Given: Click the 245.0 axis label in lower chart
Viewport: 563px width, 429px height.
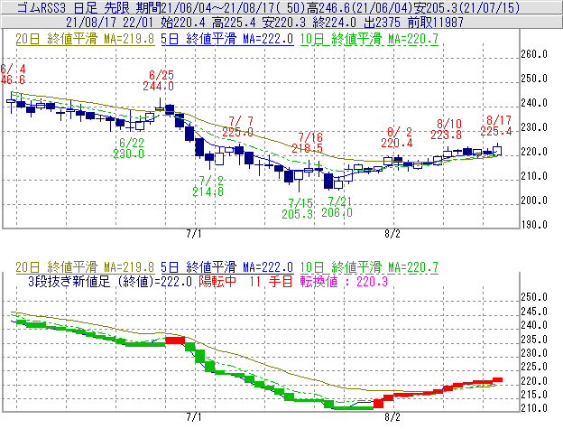Looking at the screenshot, I should click(x=534, y=312).
